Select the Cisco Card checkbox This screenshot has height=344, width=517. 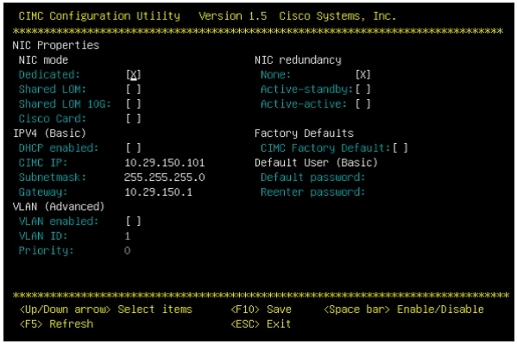[x=134, y=119]
